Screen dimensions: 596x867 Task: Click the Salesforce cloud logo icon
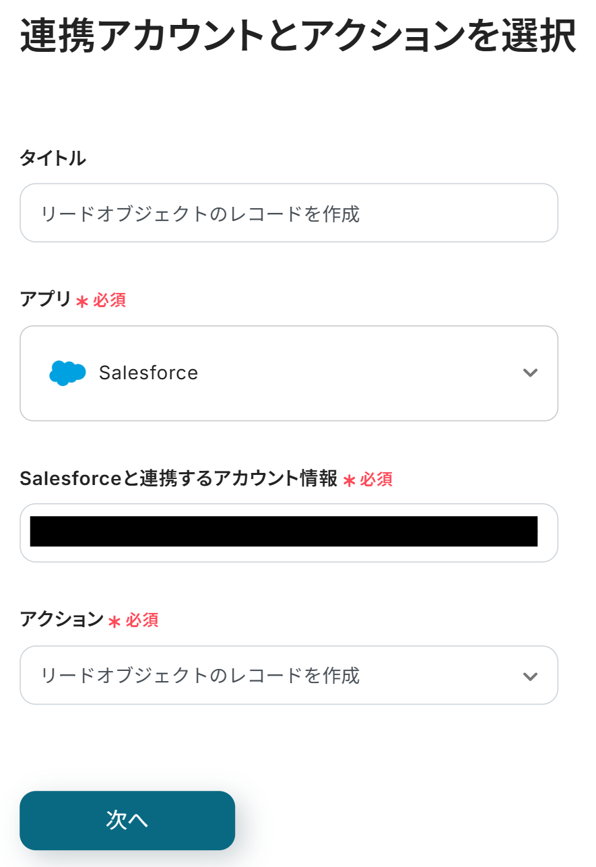coord(67,373)
